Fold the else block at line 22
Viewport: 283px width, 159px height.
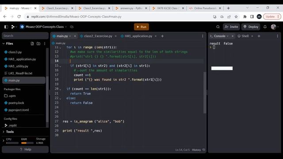(61, 98)
